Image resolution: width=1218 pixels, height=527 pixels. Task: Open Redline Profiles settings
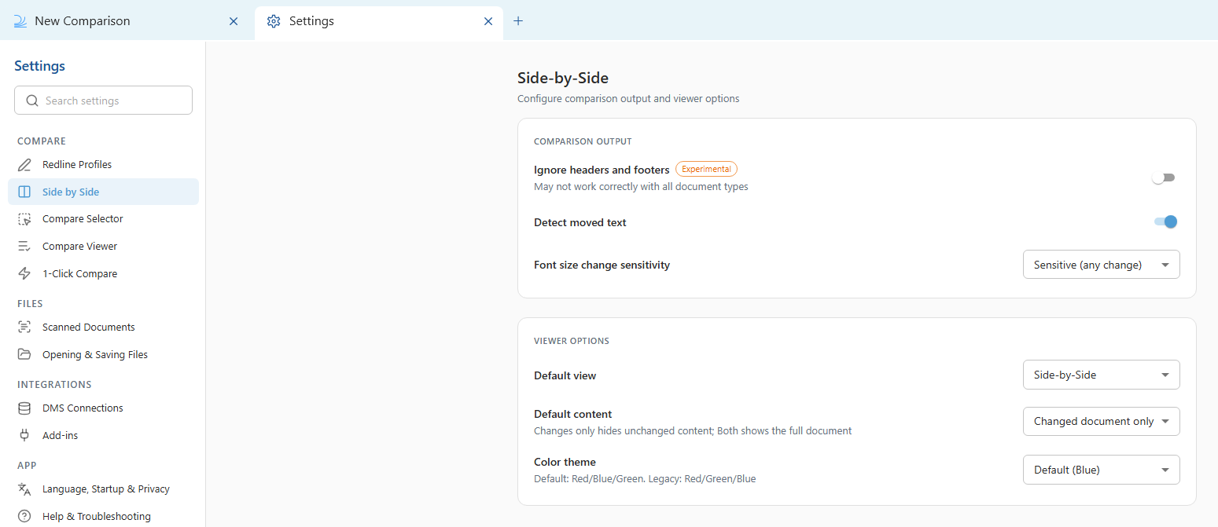coord(103,164)
